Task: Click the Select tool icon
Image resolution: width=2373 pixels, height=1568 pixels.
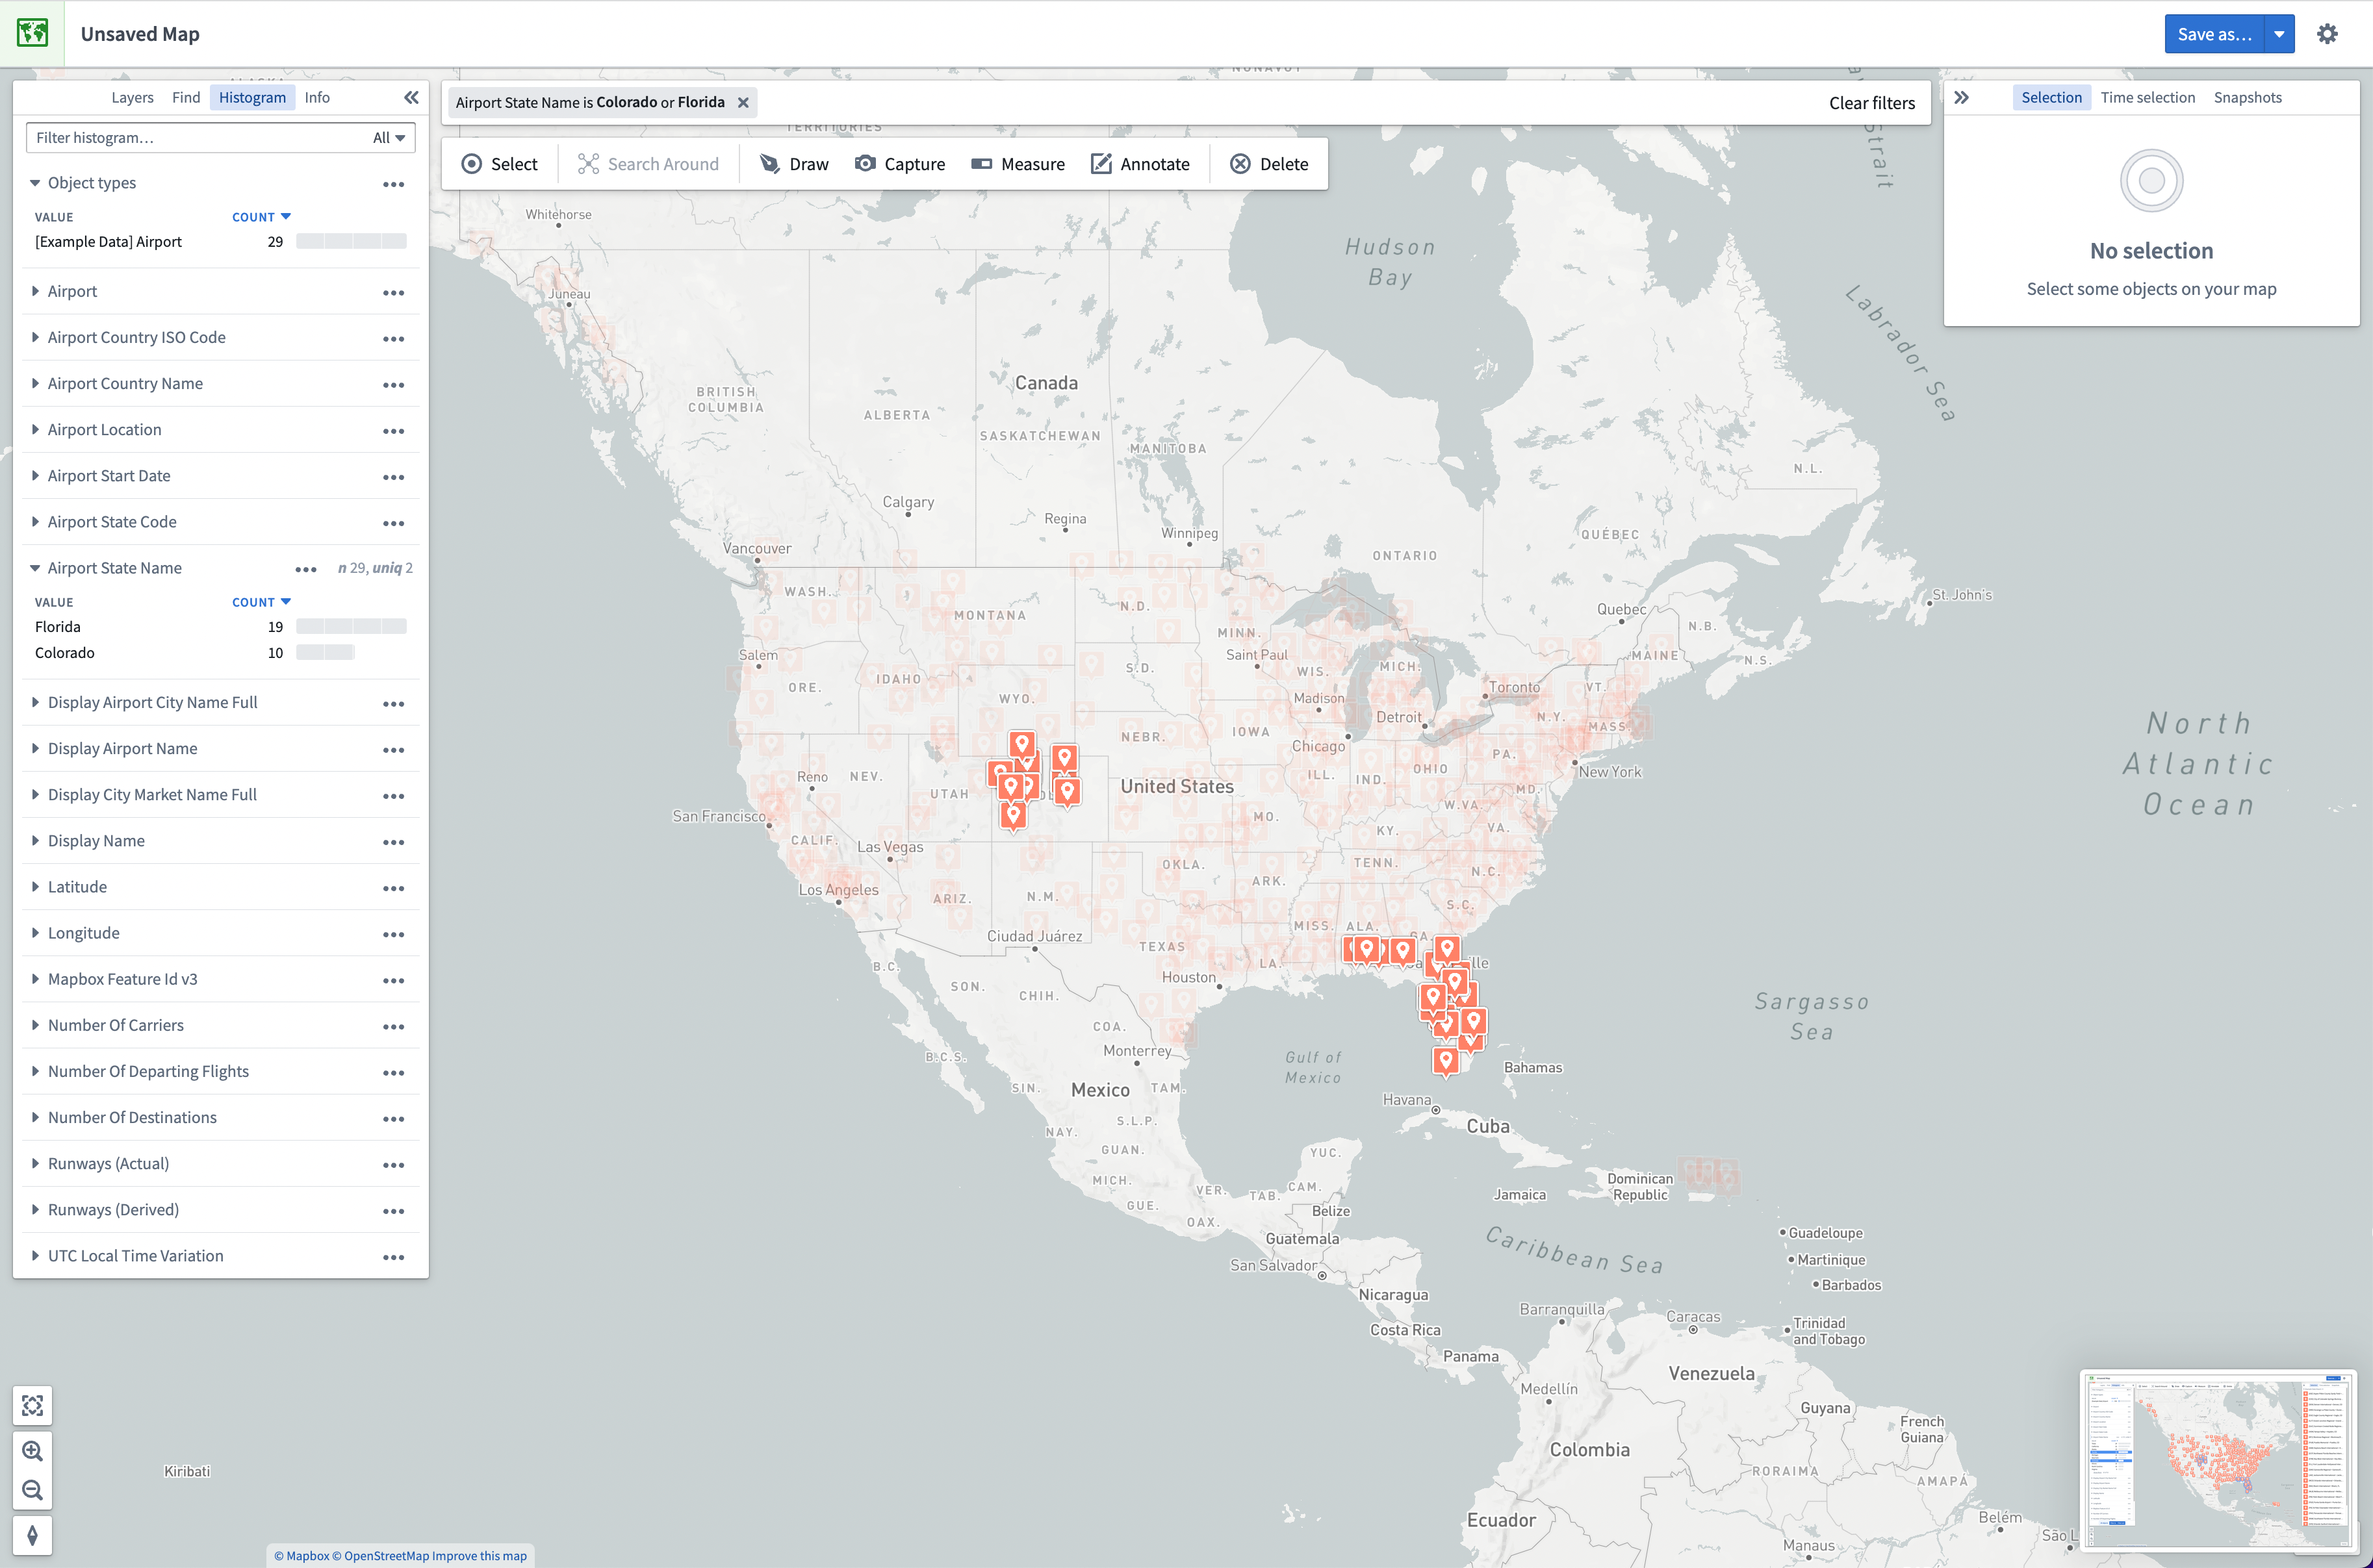Action: click(x=472, y=163)
